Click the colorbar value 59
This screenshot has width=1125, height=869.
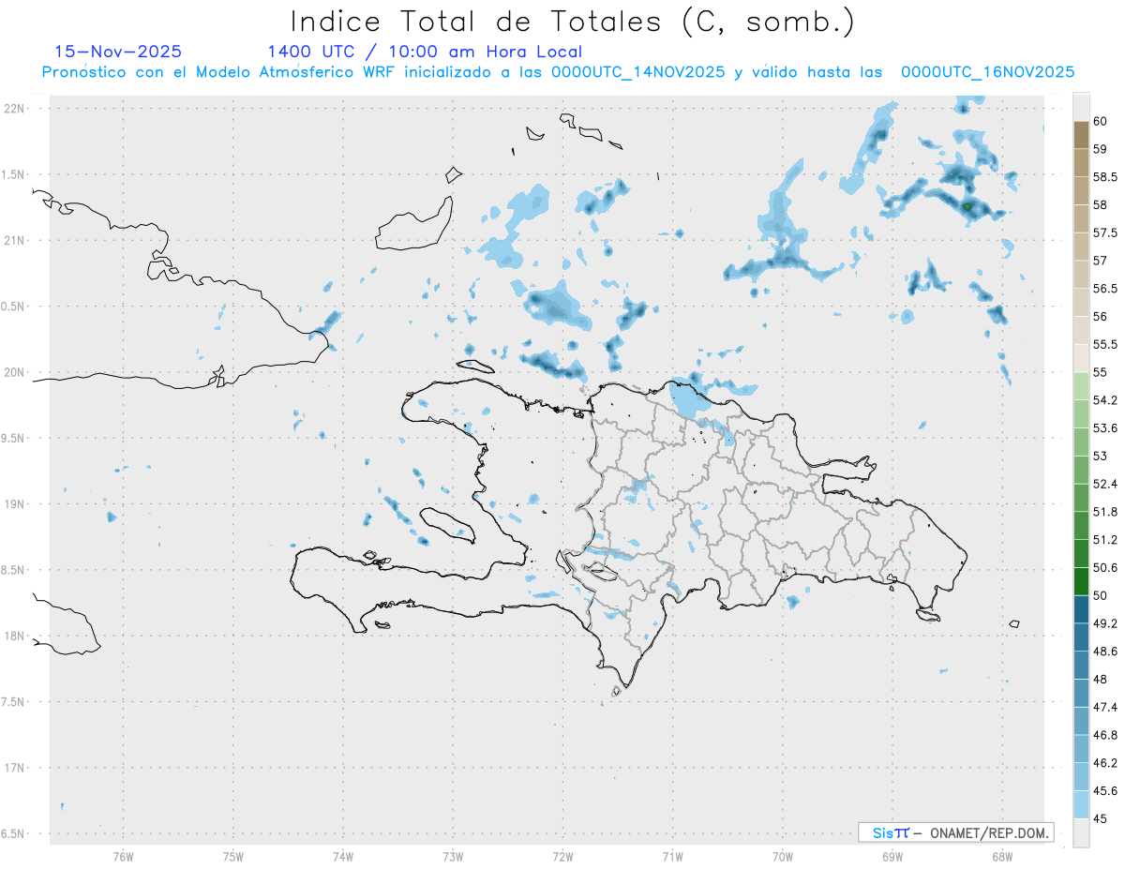(1102, 149)
